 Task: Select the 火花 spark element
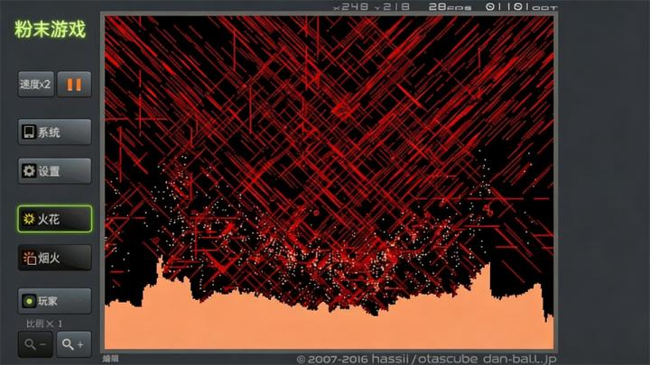click(x=55, y=218)
